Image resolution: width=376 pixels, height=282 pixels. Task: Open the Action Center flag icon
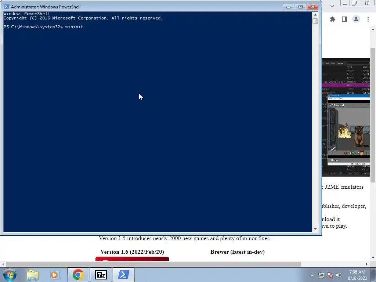pyautogui.click(x=330, y=275)
